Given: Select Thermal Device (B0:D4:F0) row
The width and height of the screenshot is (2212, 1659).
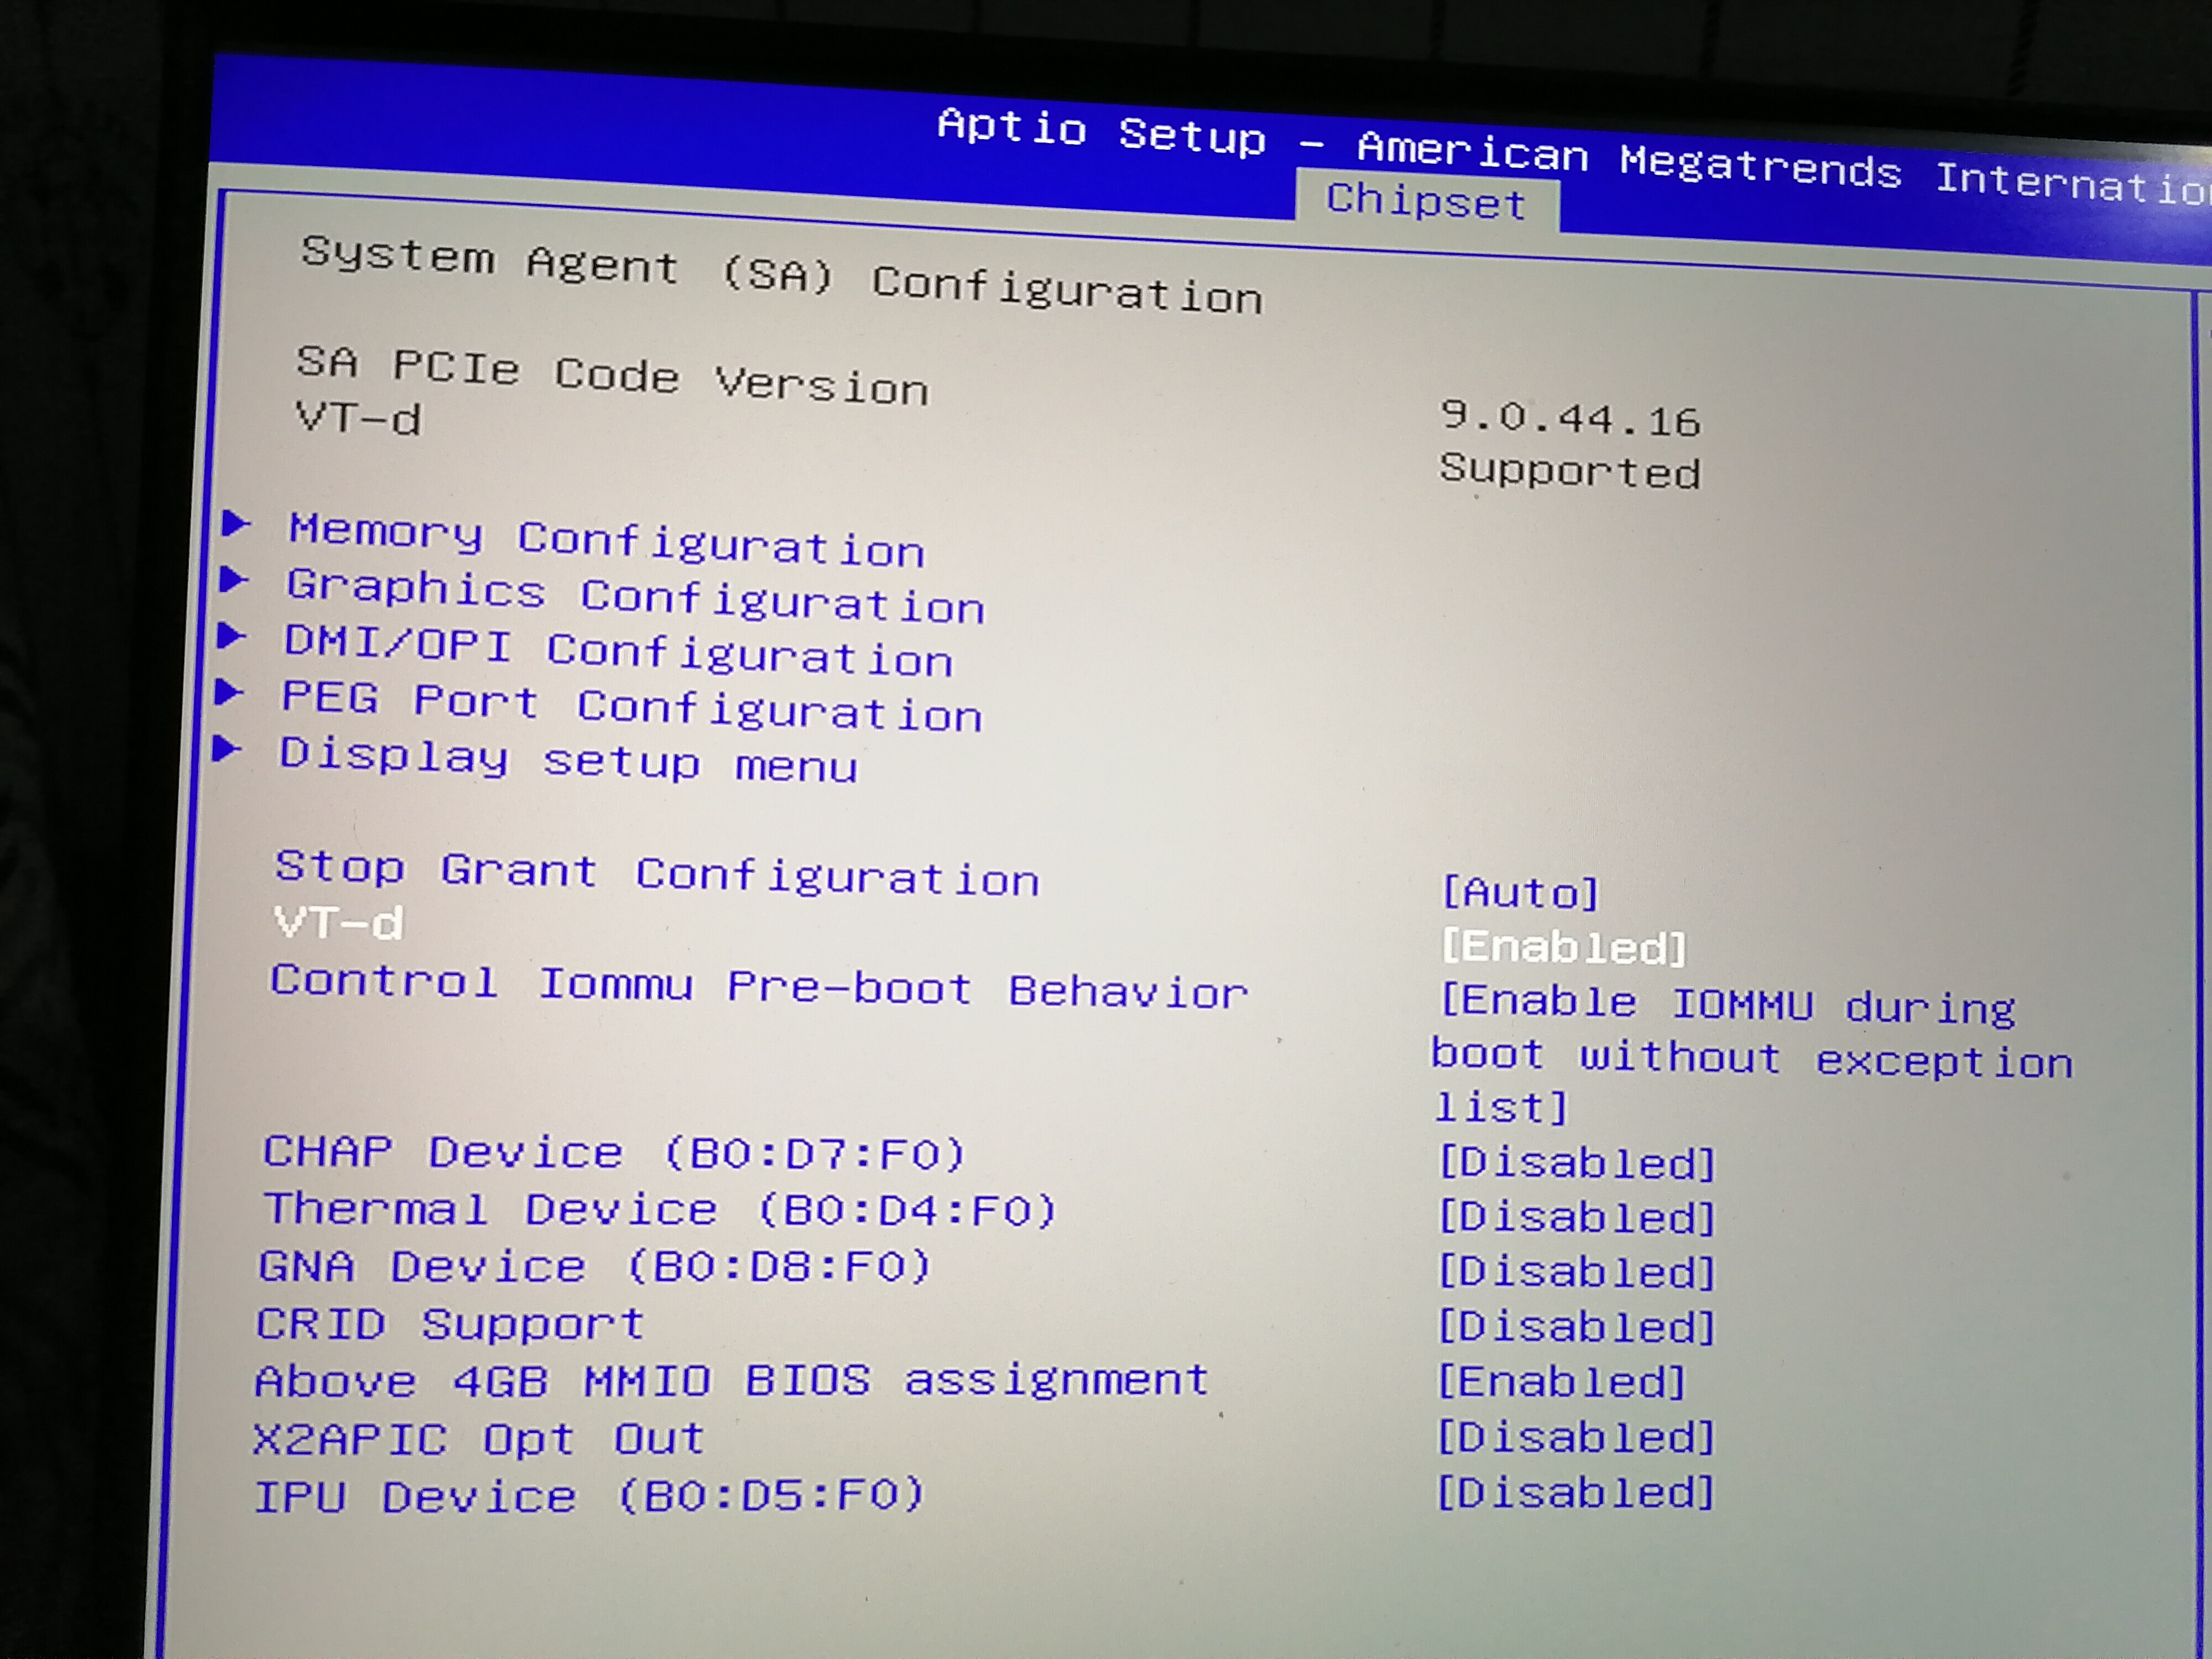Looking at the screenshot, I should (x=659, y=1210).
